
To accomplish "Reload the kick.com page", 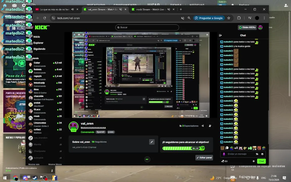I will (x=45, y=18).
